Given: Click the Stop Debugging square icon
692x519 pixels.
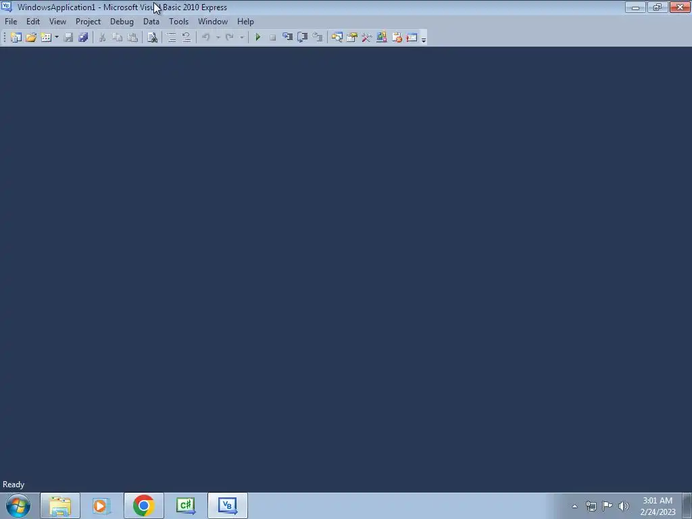Looking at the screenshot, I should tap(273, 38).
